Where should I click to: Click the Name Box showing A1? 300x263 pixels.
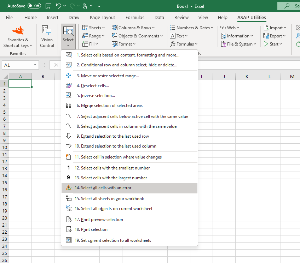[18, 65]
